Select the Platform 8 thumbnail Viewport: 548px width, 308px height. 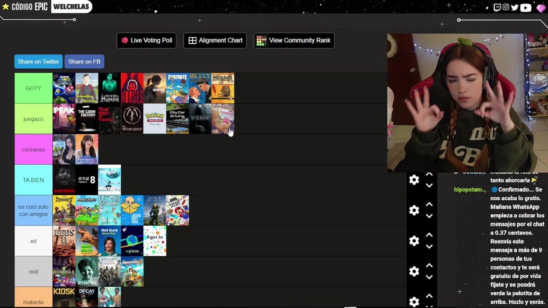pos(86,180)
